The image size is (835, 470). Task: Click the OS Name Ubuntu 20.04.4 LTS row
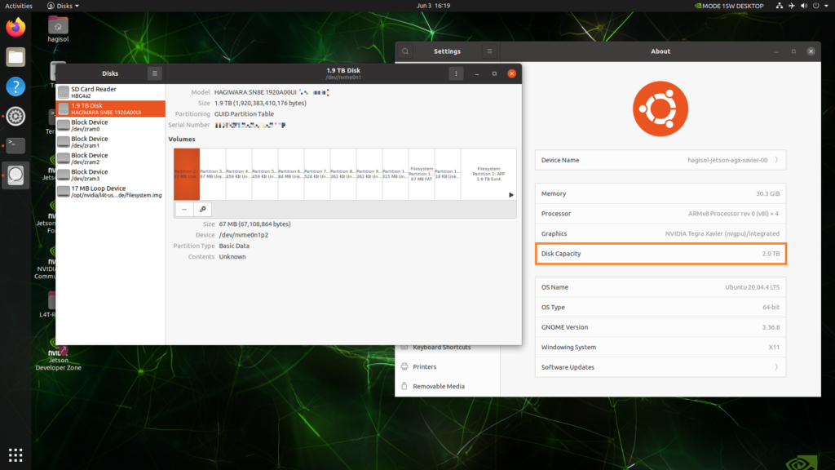[x=660, y=287]
